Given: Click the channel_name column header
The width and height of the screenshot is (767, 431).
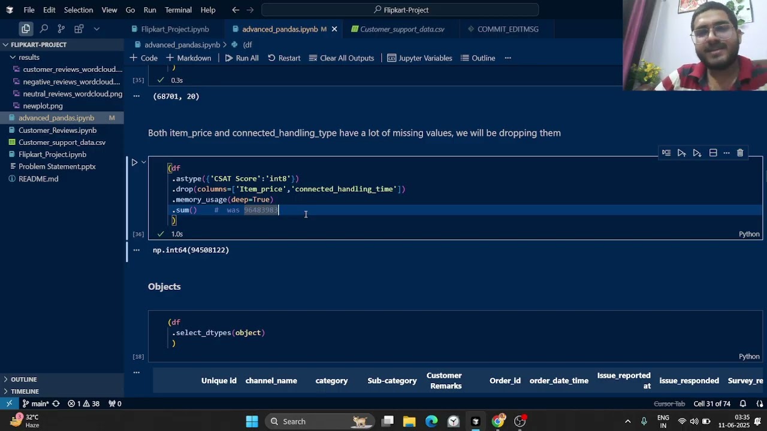Looking at the screenshot, I should pyautogui.click(x=271, y=381).
